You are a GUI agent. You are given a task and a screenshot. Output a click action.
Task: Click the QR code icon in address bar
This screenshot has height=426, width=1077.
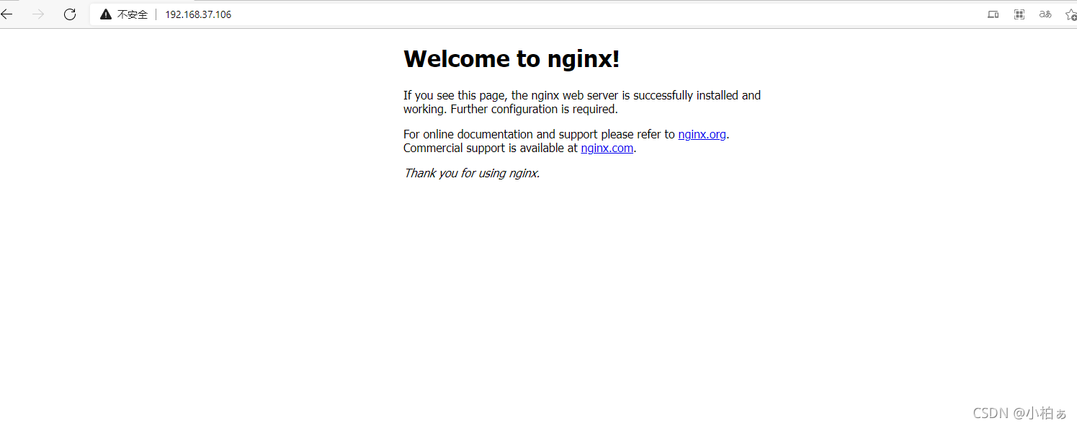1019,14
